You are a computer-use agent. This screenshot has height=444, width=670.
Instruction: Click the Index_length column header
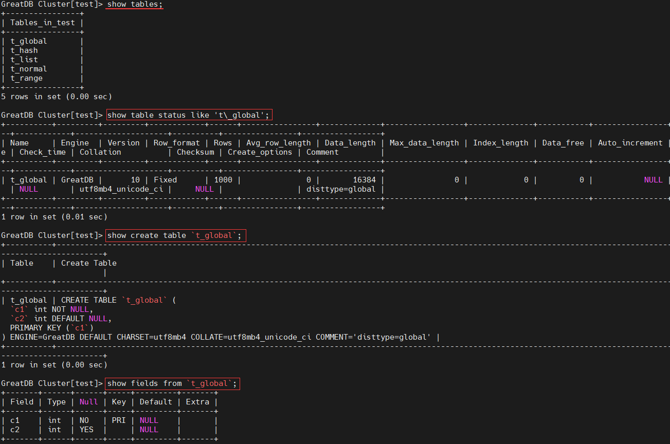coord(501,143)
